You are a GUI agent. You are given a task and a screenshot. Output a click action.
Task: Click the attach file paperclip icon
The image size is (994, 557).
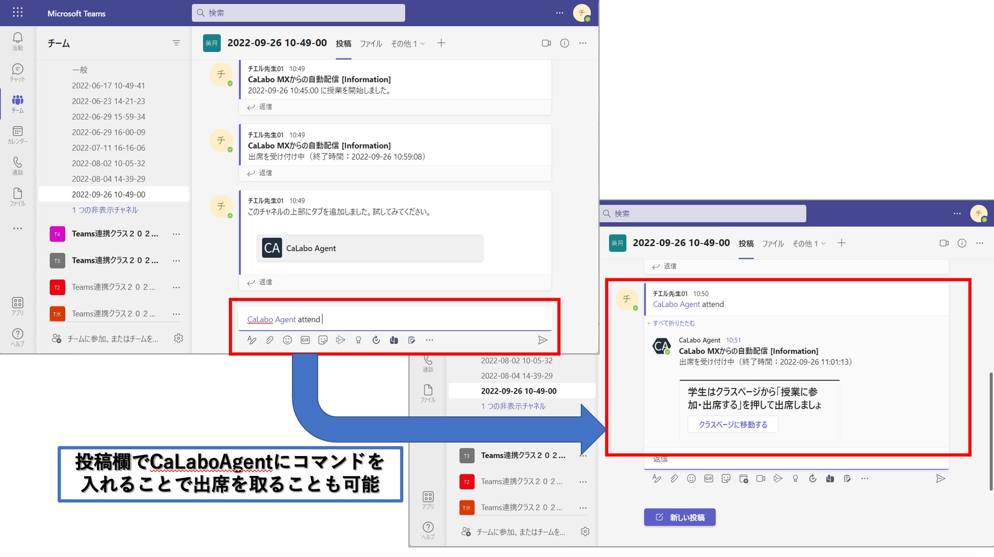point(270,340)
